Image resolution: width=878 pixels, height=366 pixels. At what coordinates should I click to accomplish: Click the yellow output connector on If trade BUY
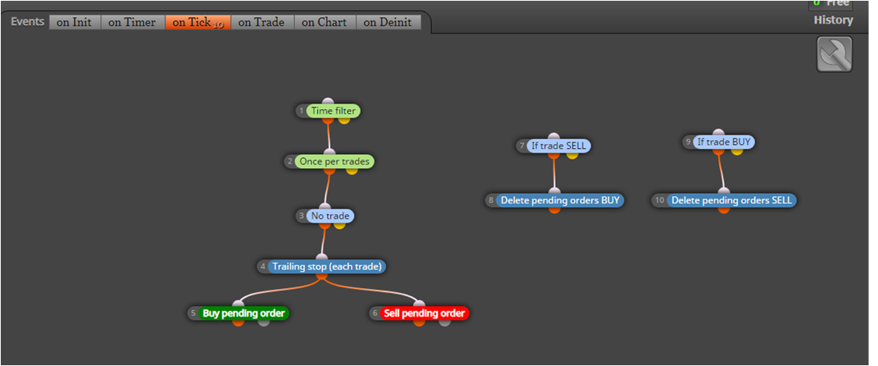[x=737, y=151]
